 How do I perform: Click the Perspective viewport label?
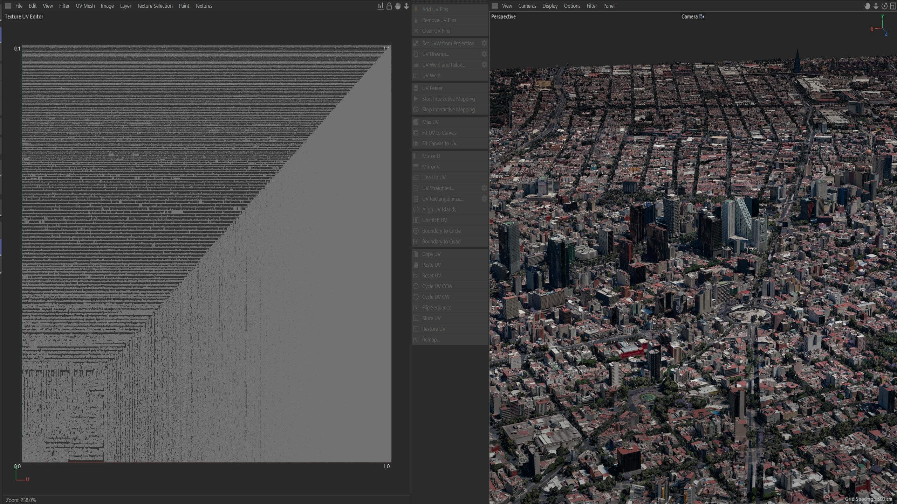point(503,16)
